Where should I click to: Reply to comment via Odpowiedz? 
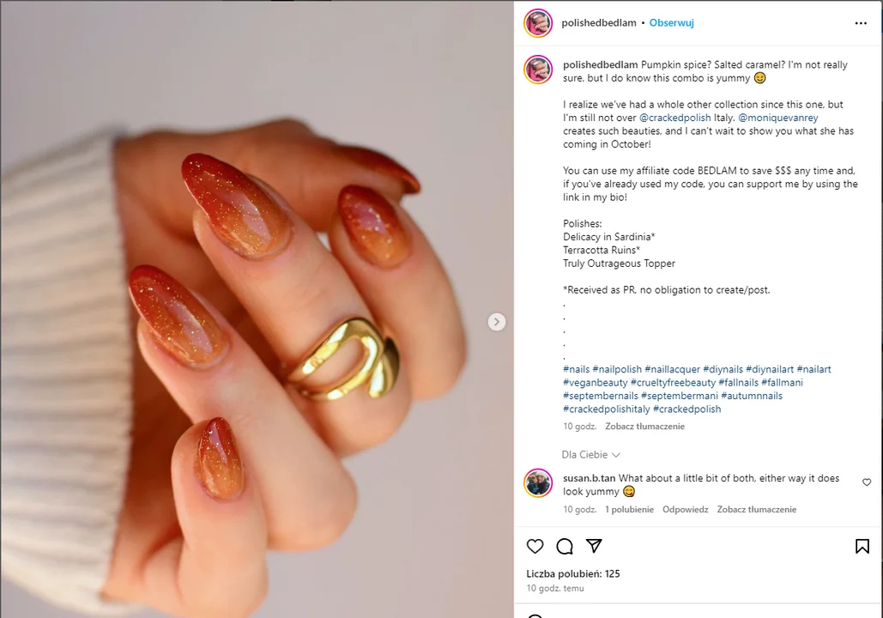(685, 509)
